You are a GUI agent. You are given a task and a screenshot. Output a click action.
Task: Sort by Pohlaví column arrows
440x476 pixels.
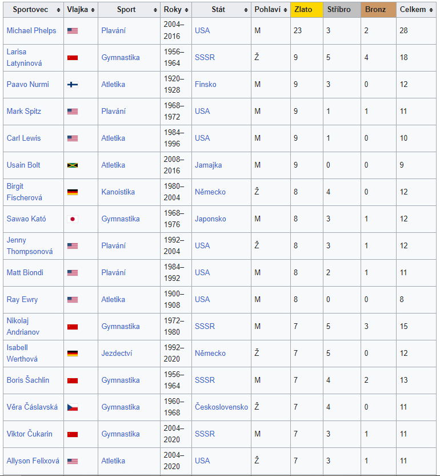tap(285, 10)
